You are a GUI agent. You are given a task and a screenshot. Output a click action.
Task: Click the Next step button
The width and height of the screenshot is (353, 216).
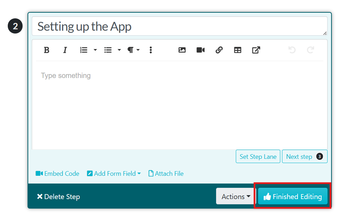coord(305,156)
